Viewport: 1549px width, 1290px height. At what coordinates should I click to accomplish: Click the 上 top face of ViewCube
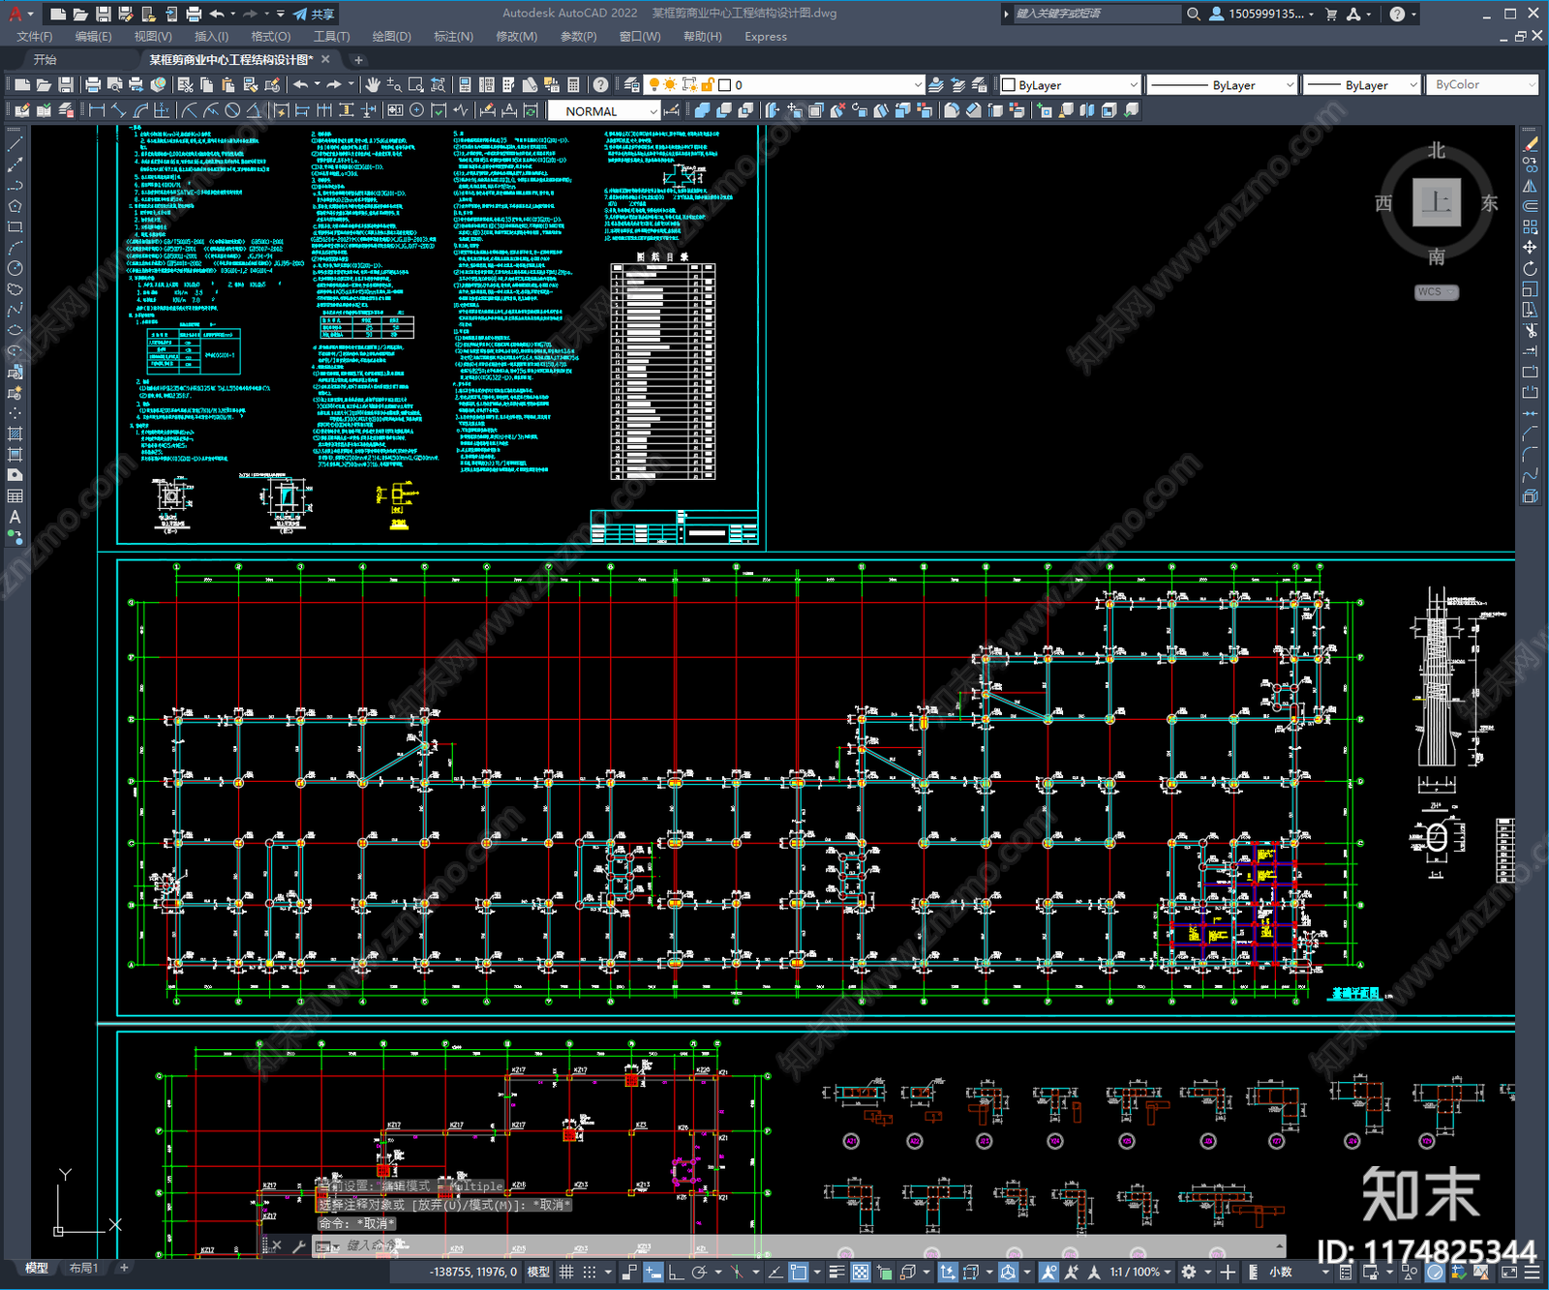pyautogui.click(x=1437, y=202)
